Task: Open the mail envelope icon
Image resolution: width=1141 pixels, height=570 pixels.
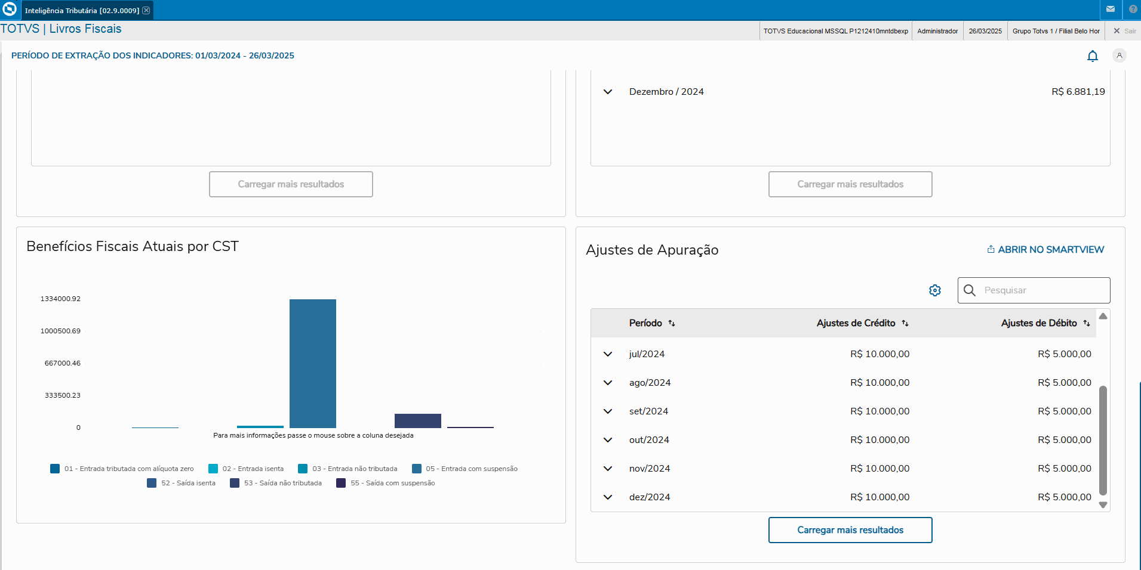Action: click(1111, 10)
